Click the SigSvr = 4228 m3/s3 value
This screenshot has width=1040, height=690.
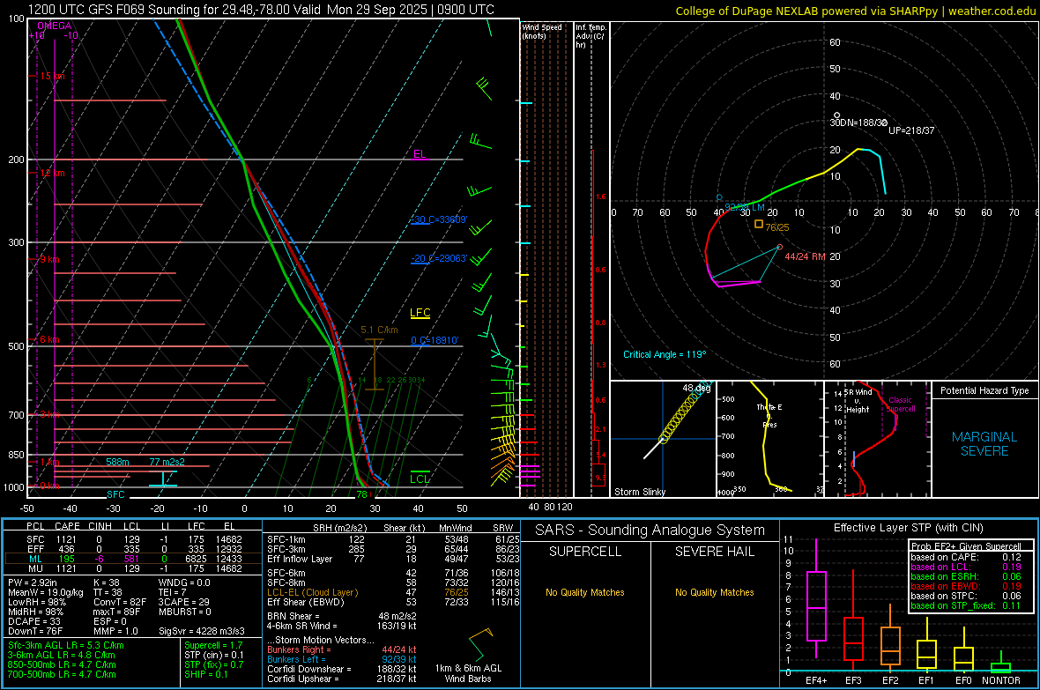point(202,631)
